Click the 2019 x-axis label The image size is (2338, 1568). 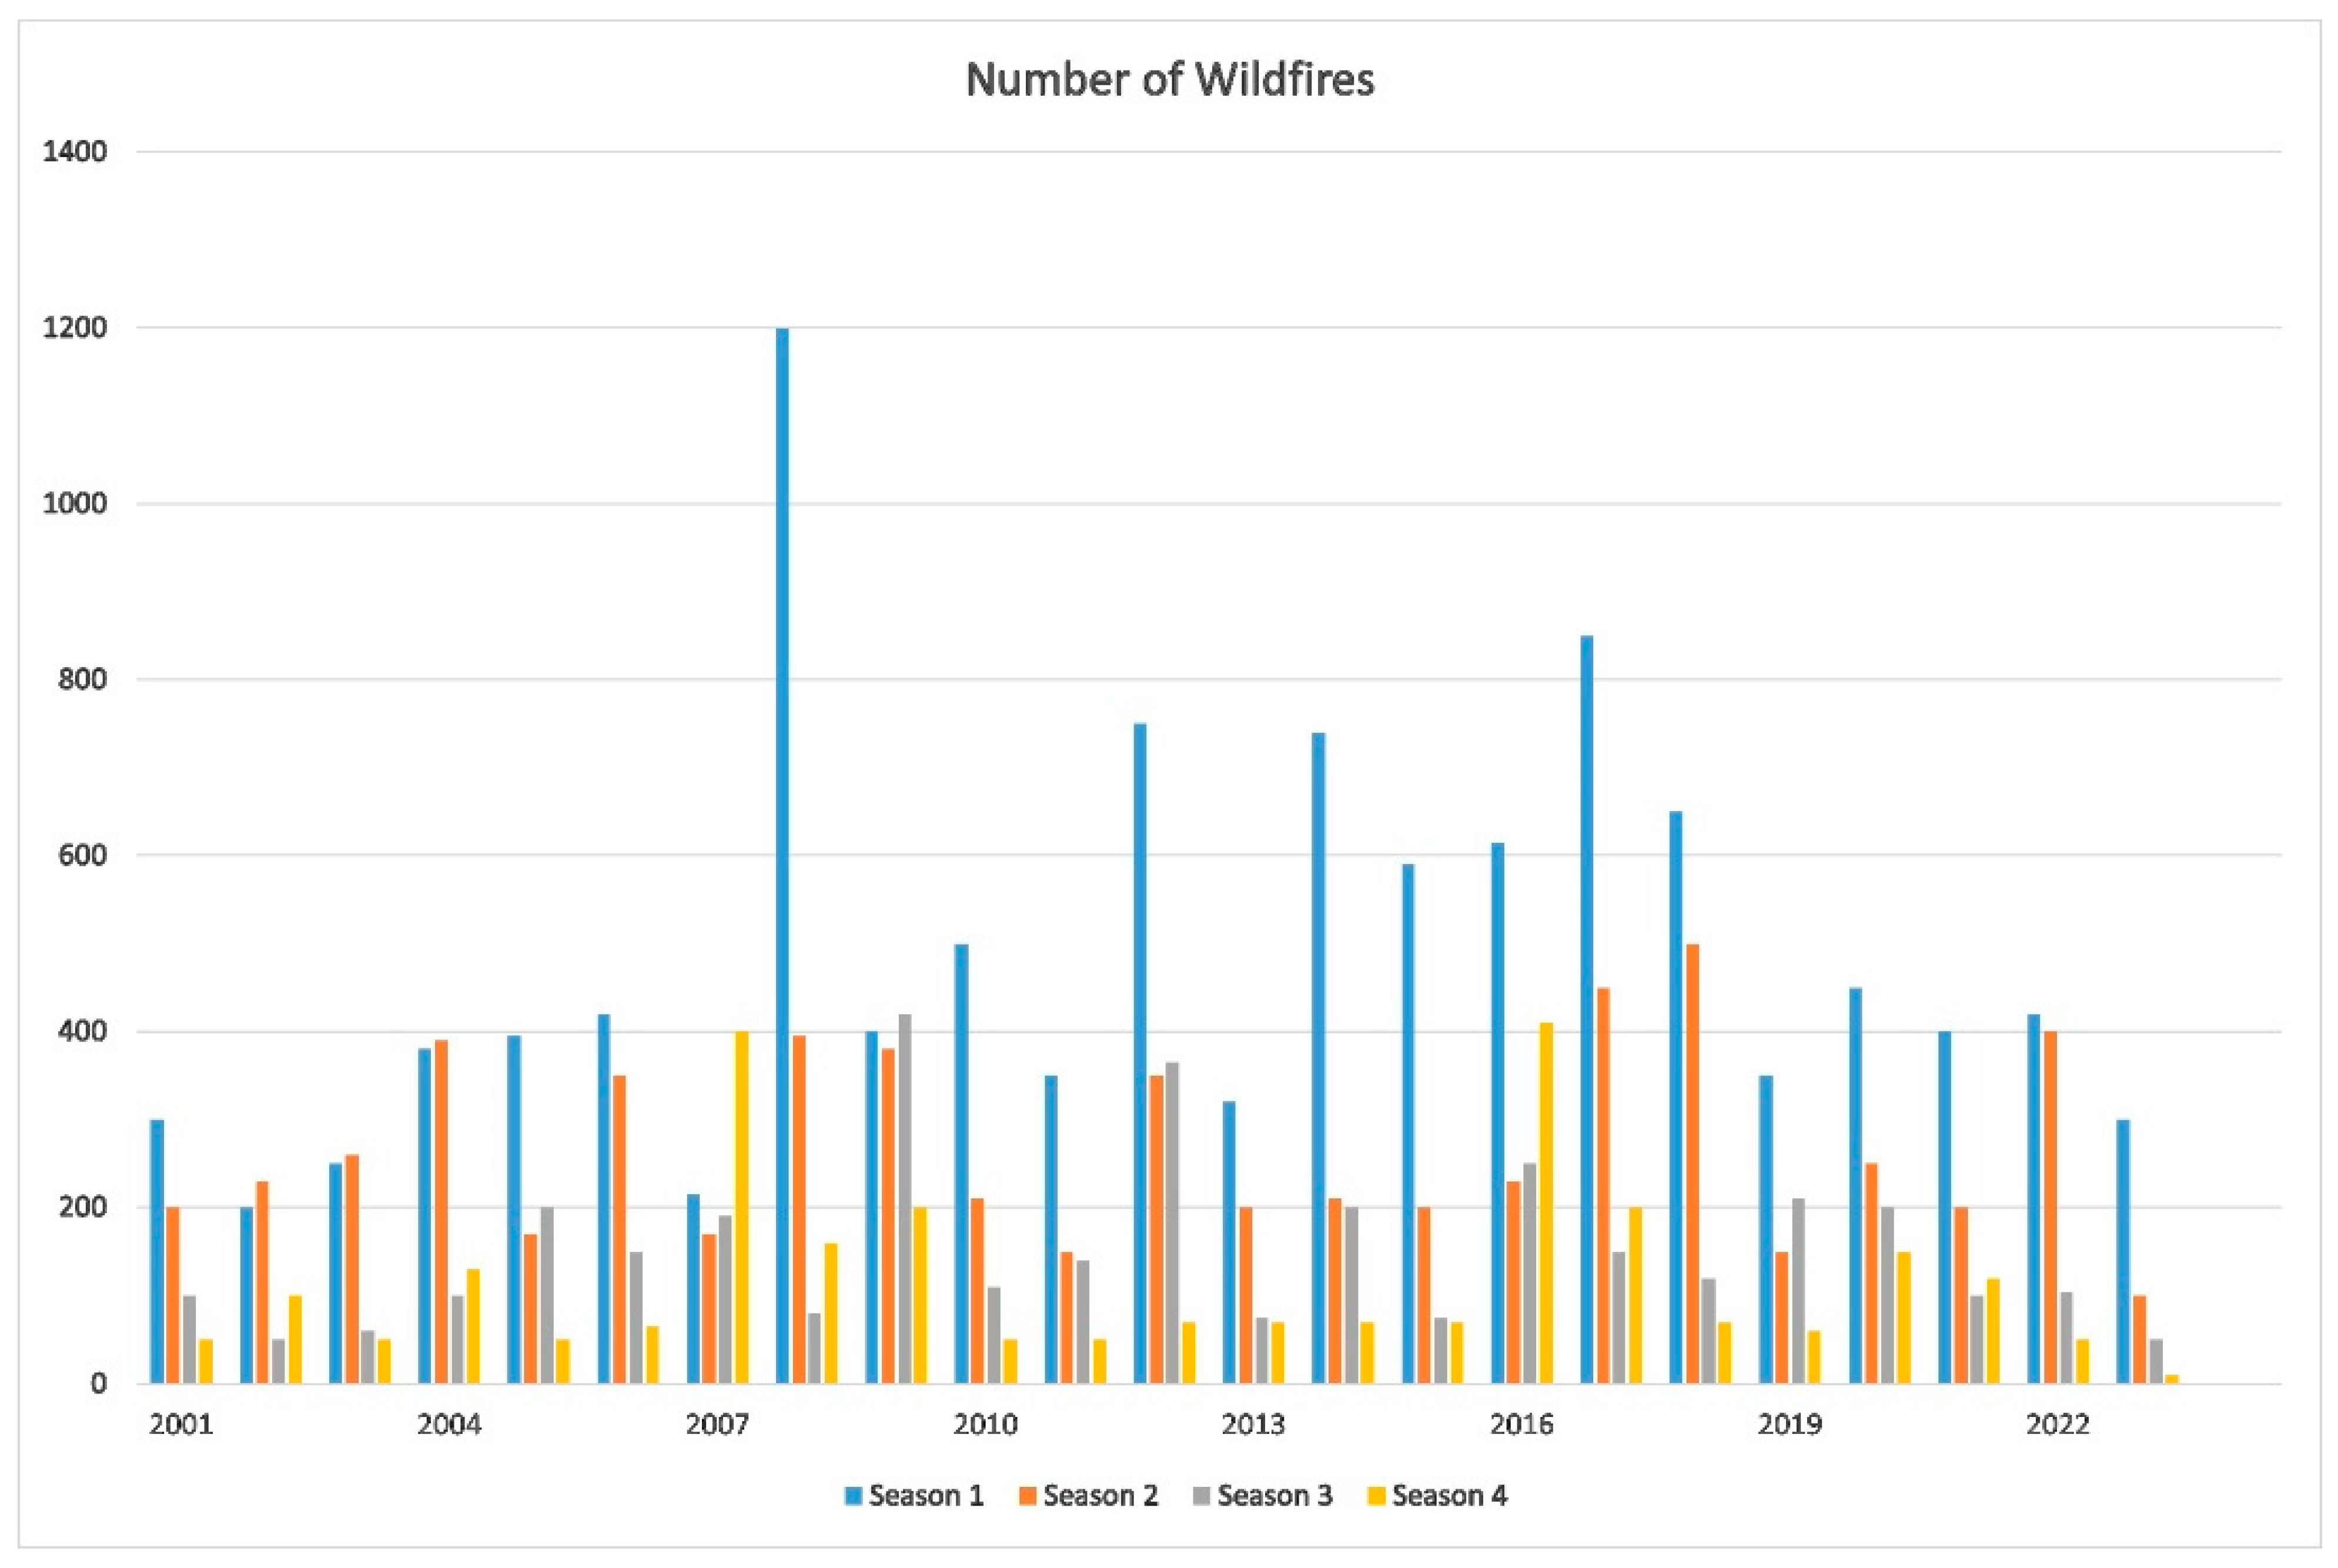1790,1424
